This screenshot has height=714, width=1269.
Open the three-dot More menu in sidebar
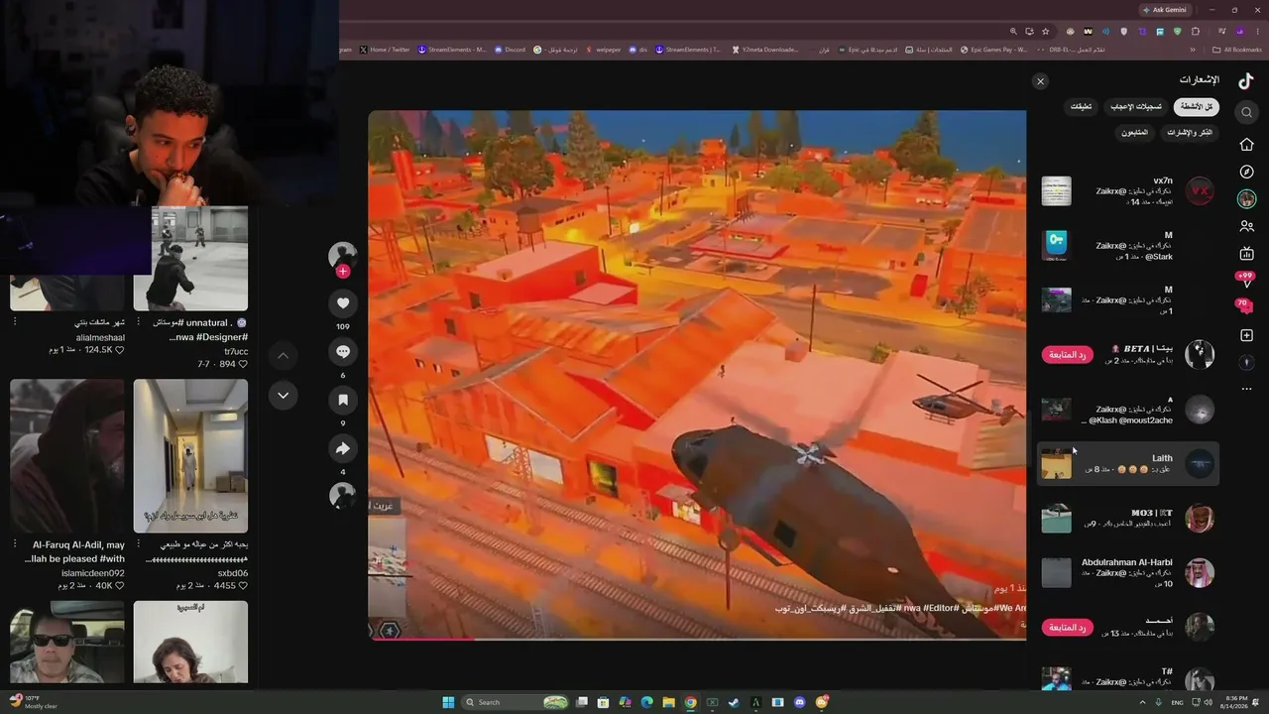point(1247,389)
